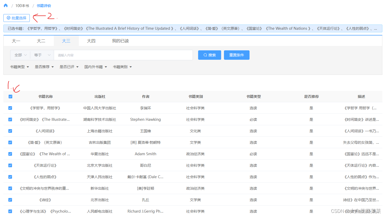This screenshot has height=216, width=385.
Task: Click the 搜索 search button
Action: (210, 55)
